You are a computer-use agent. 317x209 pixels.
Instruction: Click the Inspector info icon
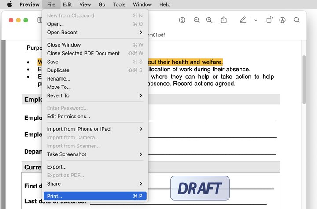(182, 20)
